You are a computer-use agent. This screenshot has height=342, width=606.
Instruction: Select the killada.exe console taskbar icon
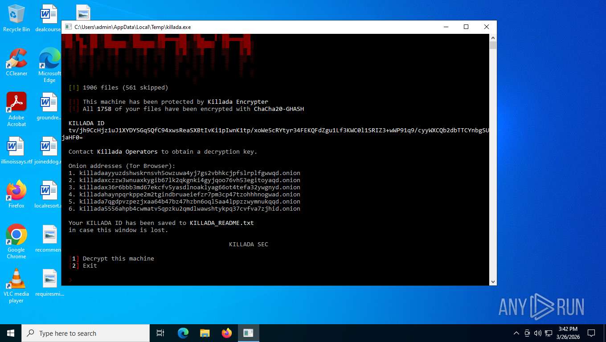(248, 333)
